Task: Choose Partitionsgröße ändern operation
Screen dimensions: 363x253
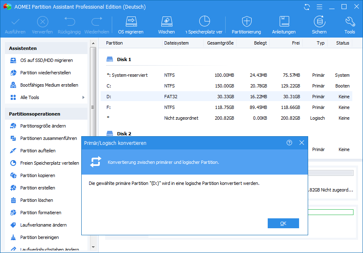Action: [x=43, y=126]
